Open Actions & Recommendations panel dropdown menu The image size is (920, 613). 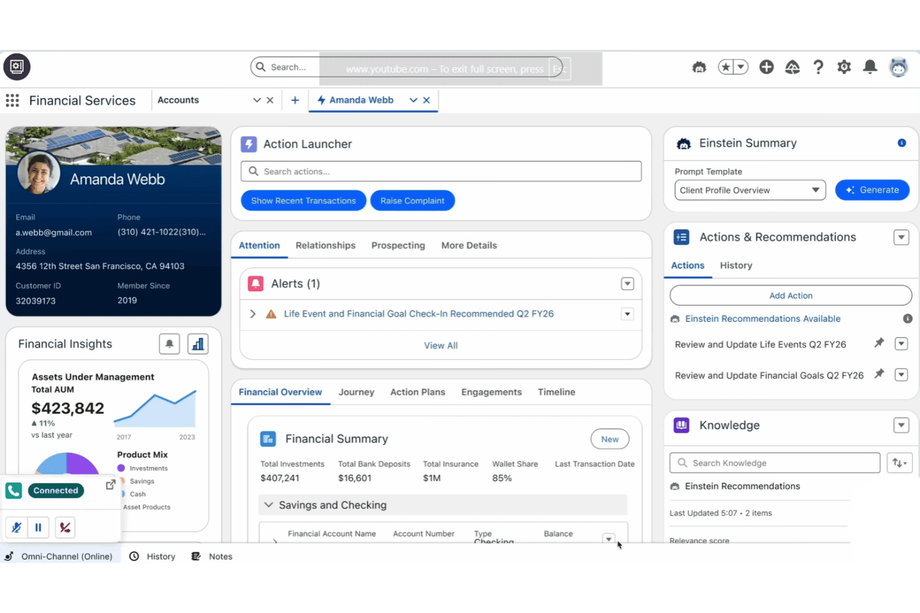(901, 237)
